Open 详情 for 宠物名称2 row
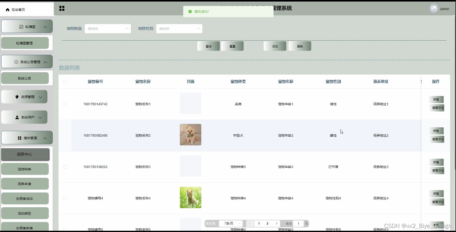Viewport: 456px width, 232px height. click(x=436, y=131)
